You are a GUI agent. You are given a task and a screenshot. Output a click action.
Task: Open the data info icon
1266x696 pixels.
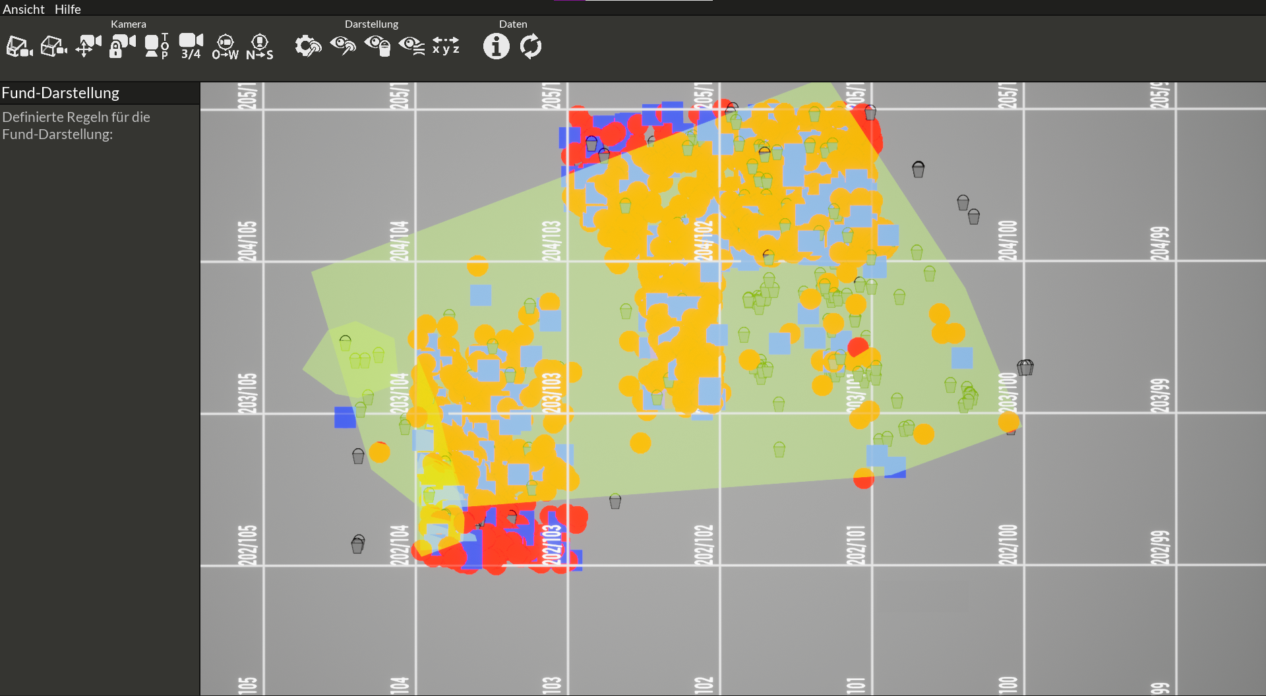click(497, 46)
